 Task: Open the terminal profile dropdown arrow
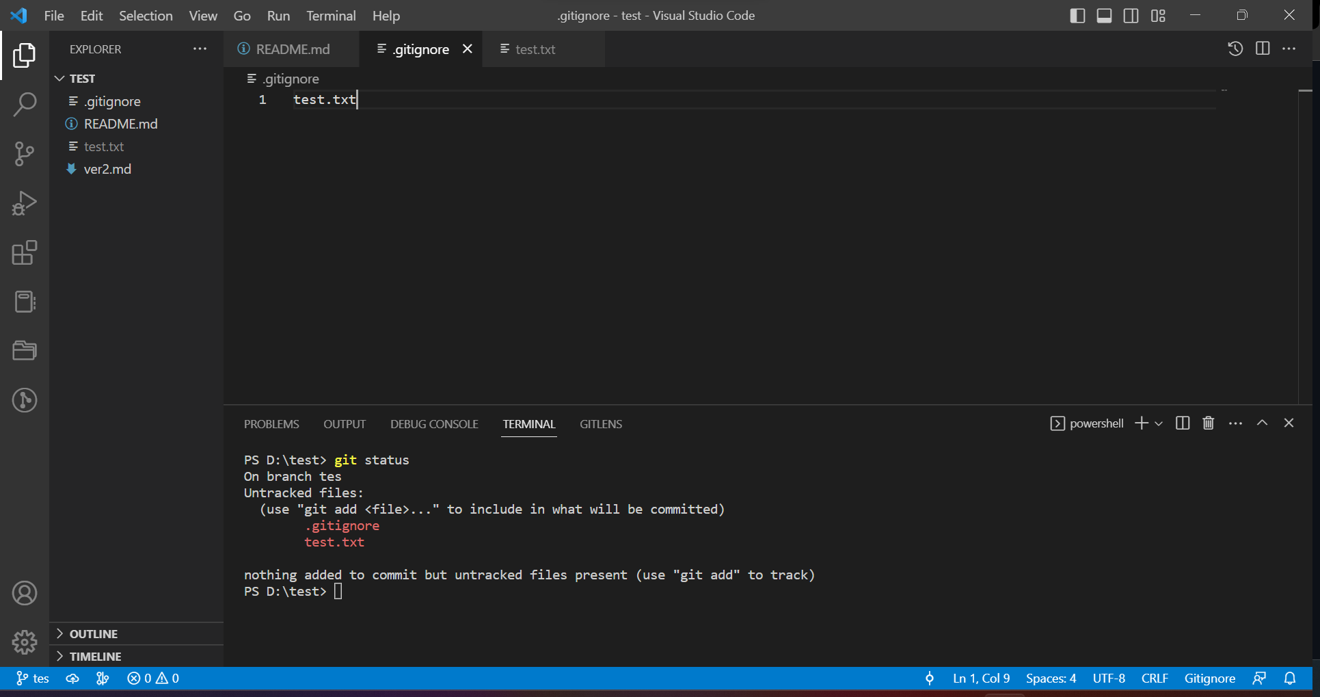(x=1159, y=423)
